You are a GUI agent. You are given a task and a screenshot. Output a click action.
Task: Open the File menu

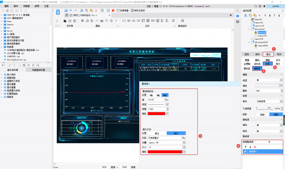tap(7, 6)
